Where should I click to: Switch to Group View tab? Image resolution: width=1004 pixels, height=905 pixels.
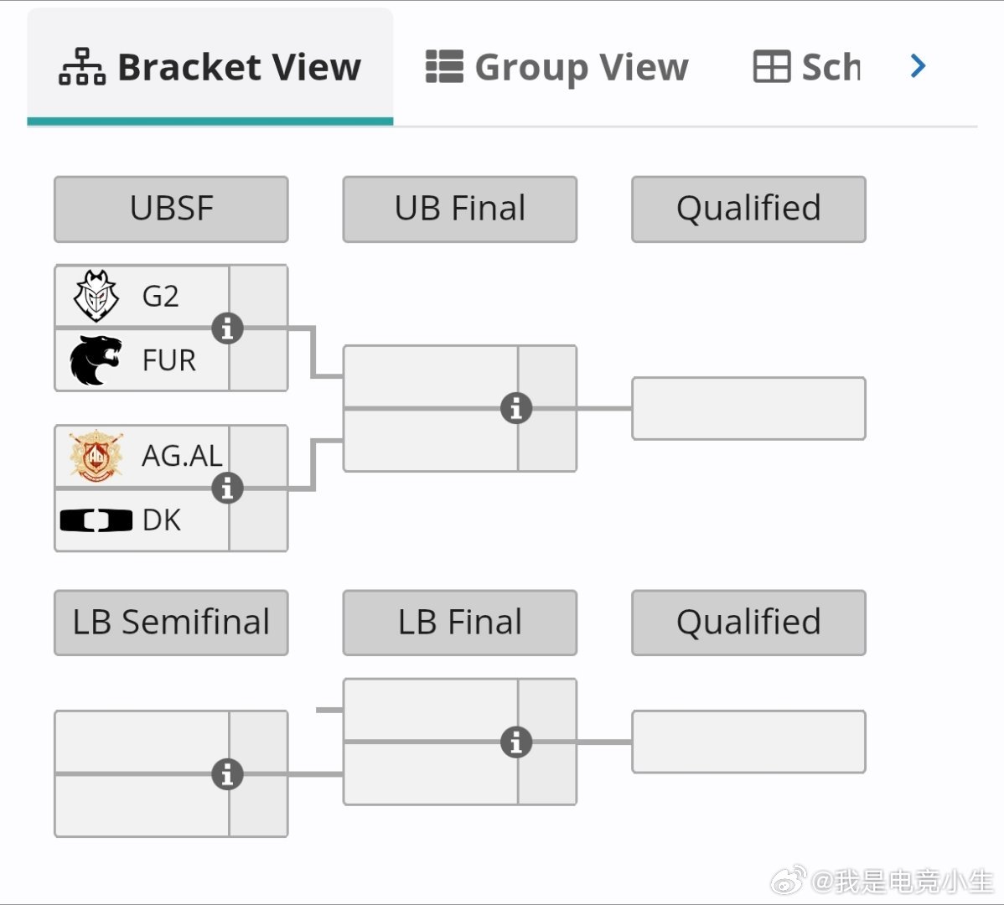[x=556, y=66]
